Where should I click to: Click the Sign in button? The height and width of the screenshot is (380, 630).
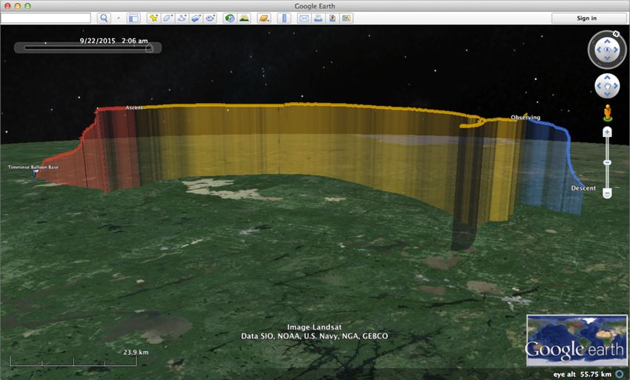pyautogui.click(x=586, y=18)
